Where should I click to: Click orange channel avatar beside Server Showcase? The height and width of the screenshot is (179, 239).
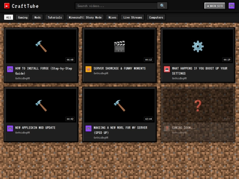[x=89, y=69]
